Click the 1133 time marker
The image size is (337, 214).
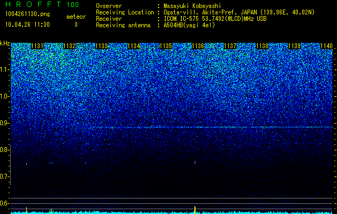click(x=101, y=46)
